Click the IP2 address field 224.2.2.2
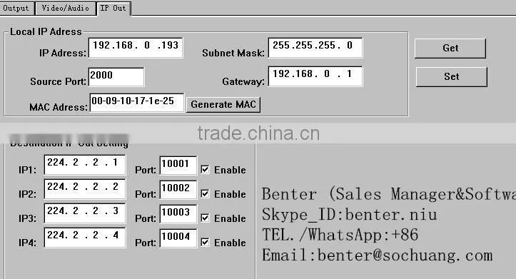Image resolution: width=516 pixels, height=279 pixels. (x=85, y=189)
